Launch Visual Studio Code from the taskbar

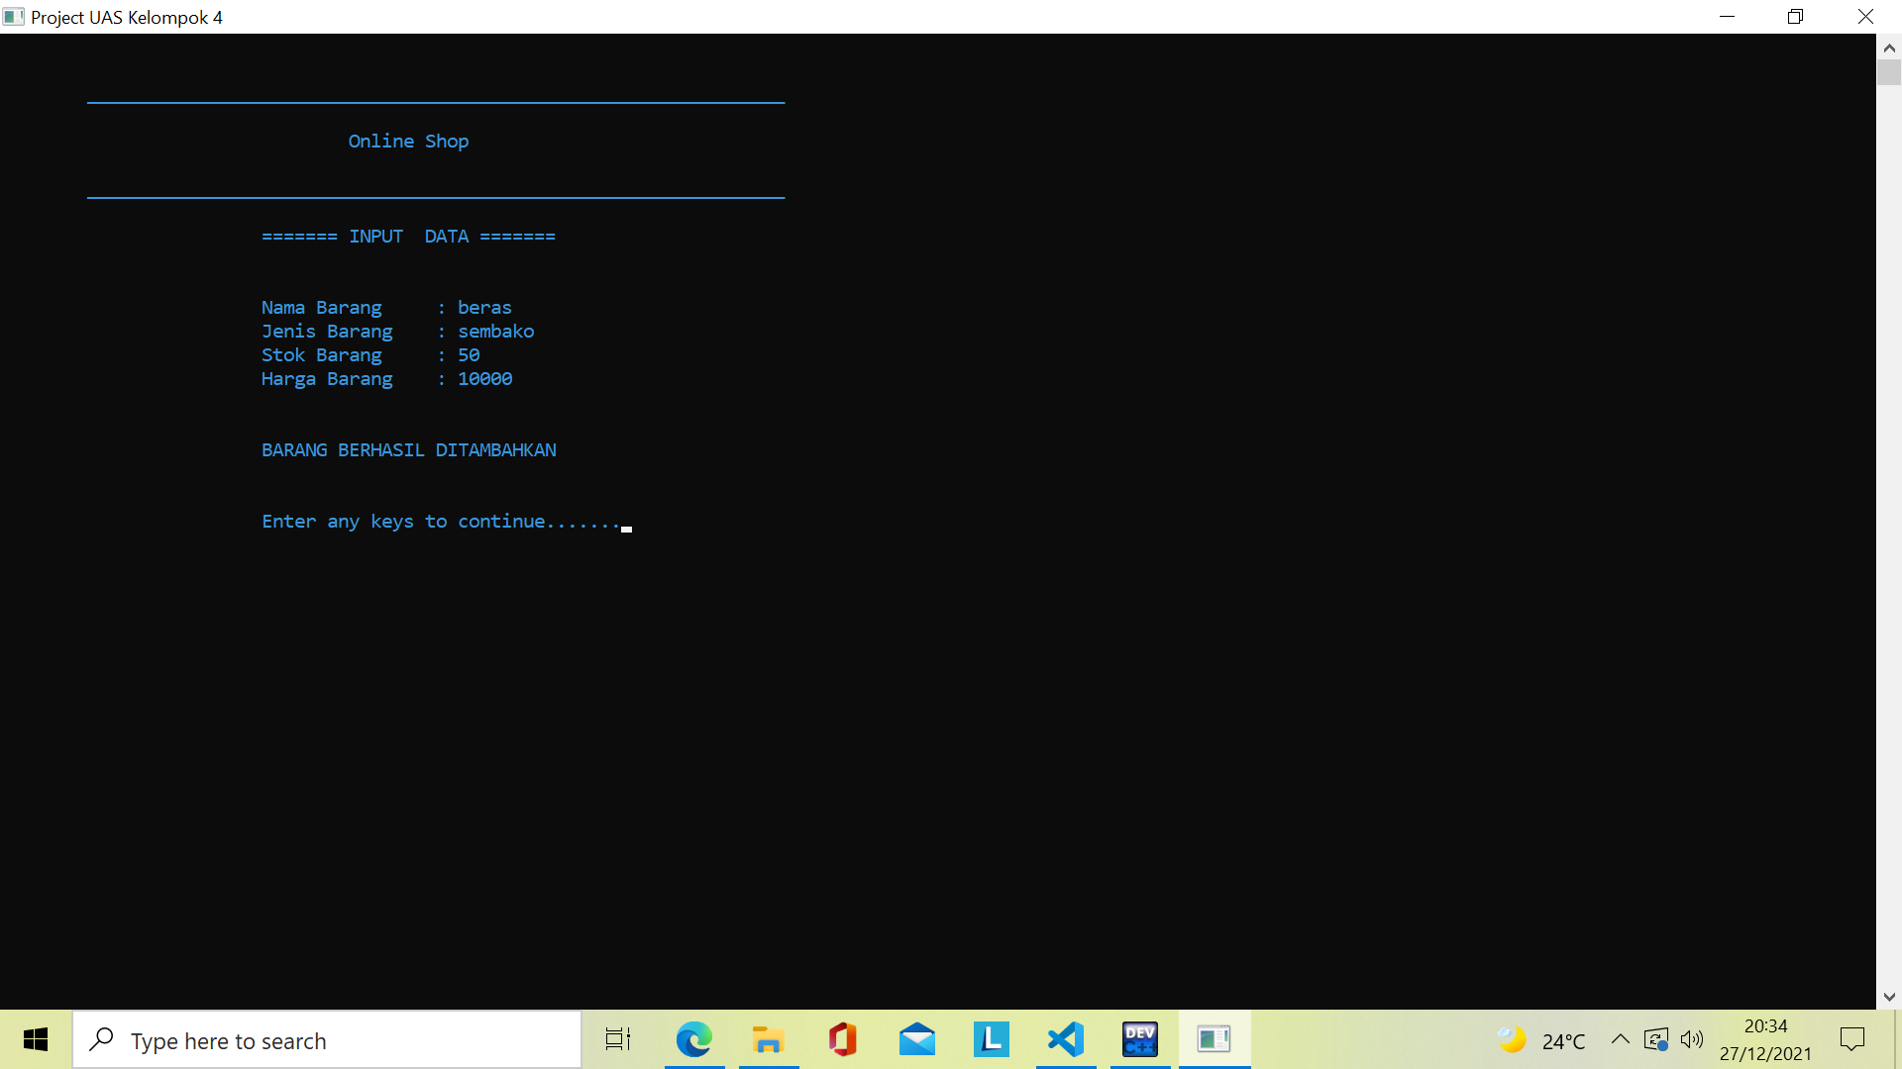click(x=1066, y=1039)
